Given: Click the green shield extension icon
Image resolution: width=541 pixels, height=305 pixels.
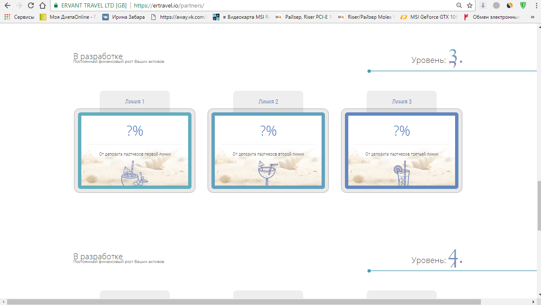Looking at the screenshot, I should pos(523,5).
